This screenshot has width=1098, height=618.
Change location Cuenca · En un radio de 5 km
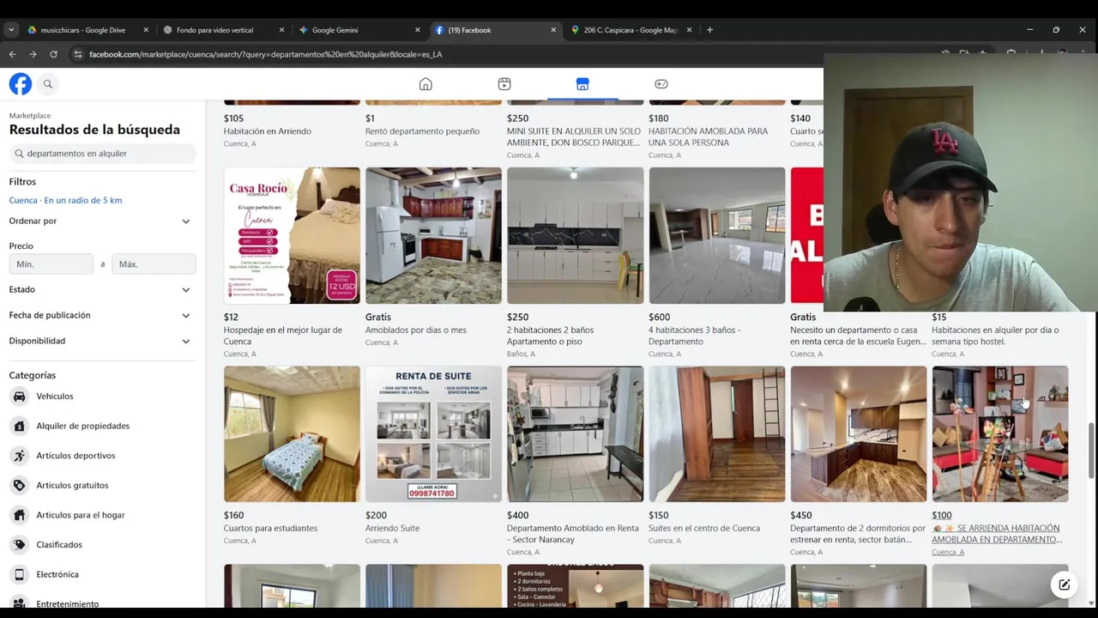[x=65, y=200]
